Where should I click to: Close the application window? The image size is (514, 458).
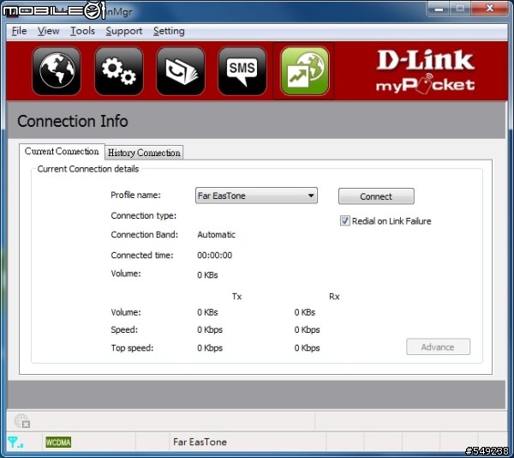coord(490,9)
